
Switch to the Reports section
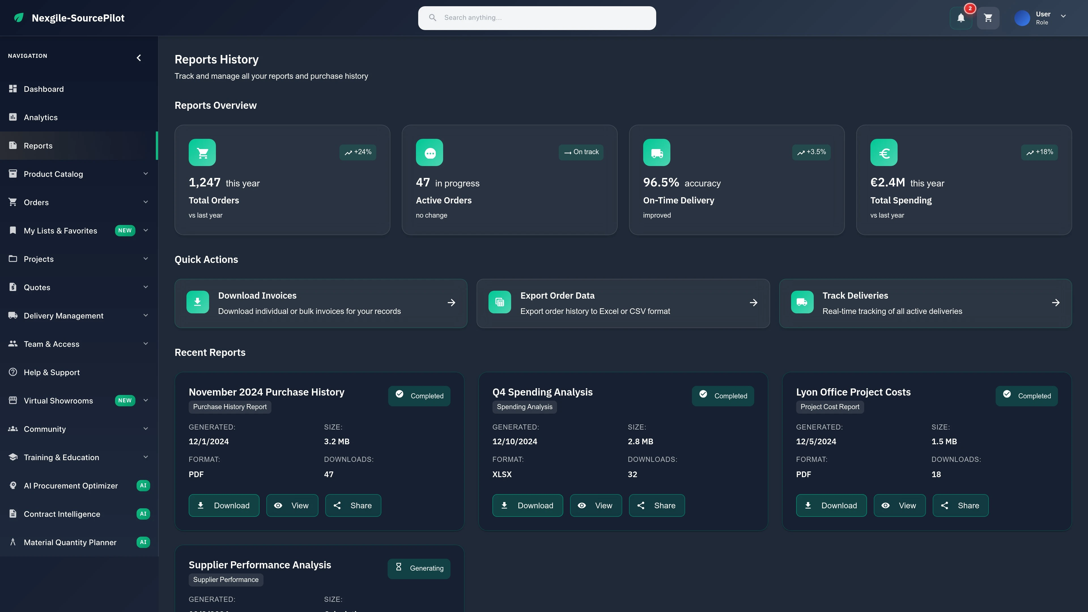point(39,145)
